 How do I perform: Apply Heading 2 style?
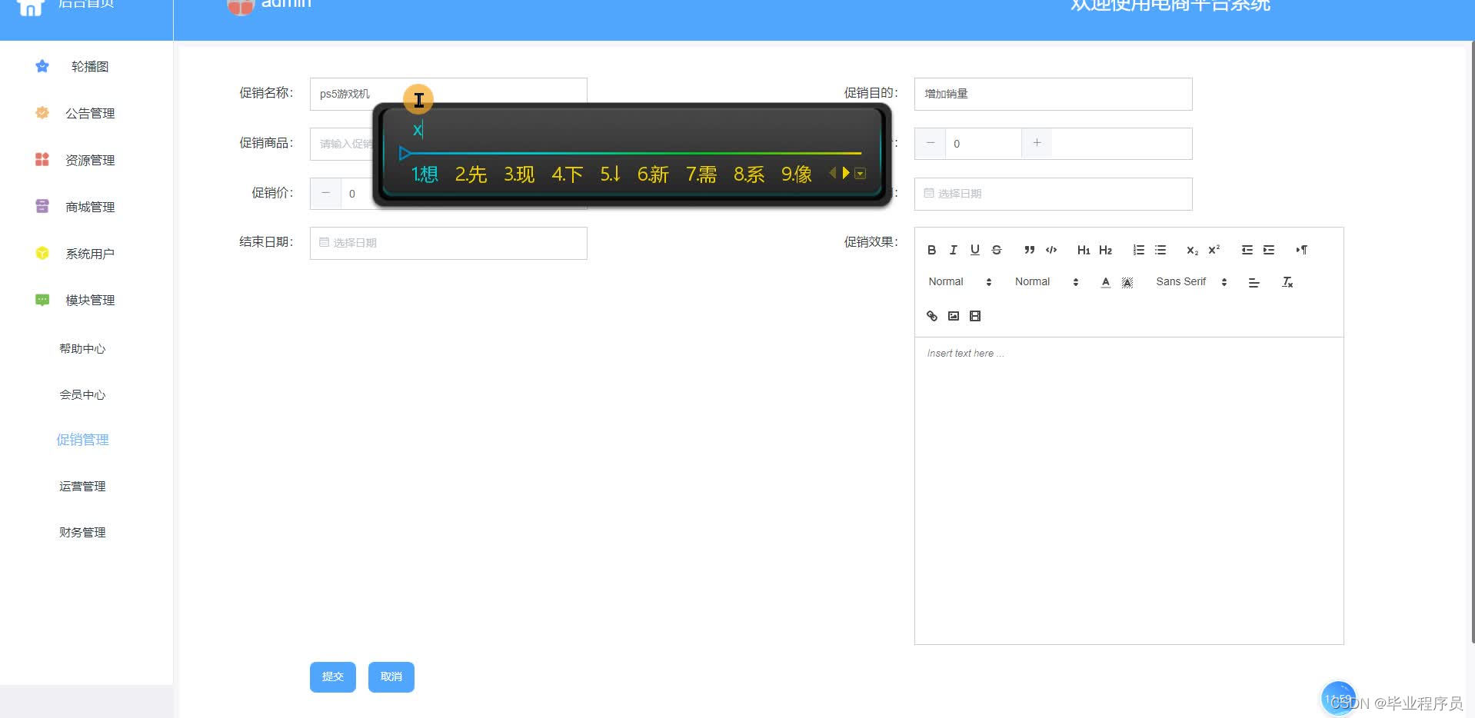click(x=1105, y=250)
